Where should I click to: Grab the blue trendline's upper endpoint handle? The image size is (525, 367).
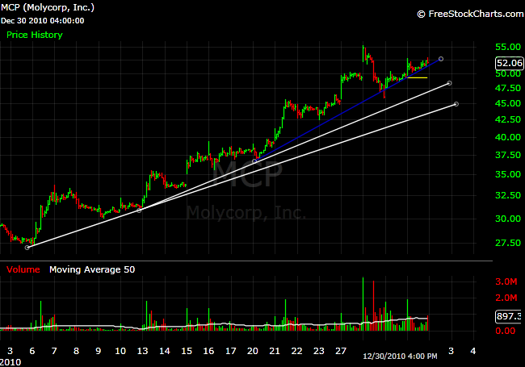(x=441, y=59)
